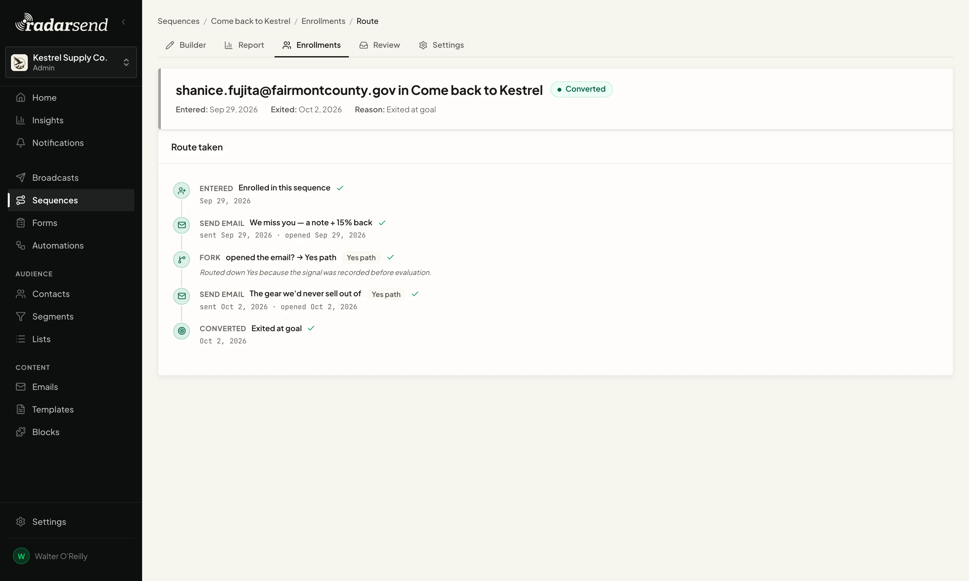Open Settings at the sidebar bottom
This screenshot has width=969, height=581.
pos(71,522)
